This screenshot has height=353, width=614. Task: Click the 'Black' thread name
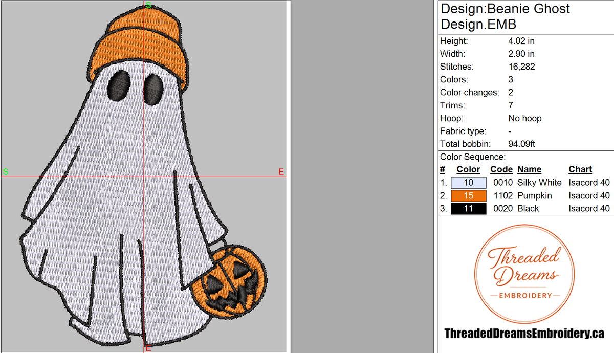(x=528, y=208)
